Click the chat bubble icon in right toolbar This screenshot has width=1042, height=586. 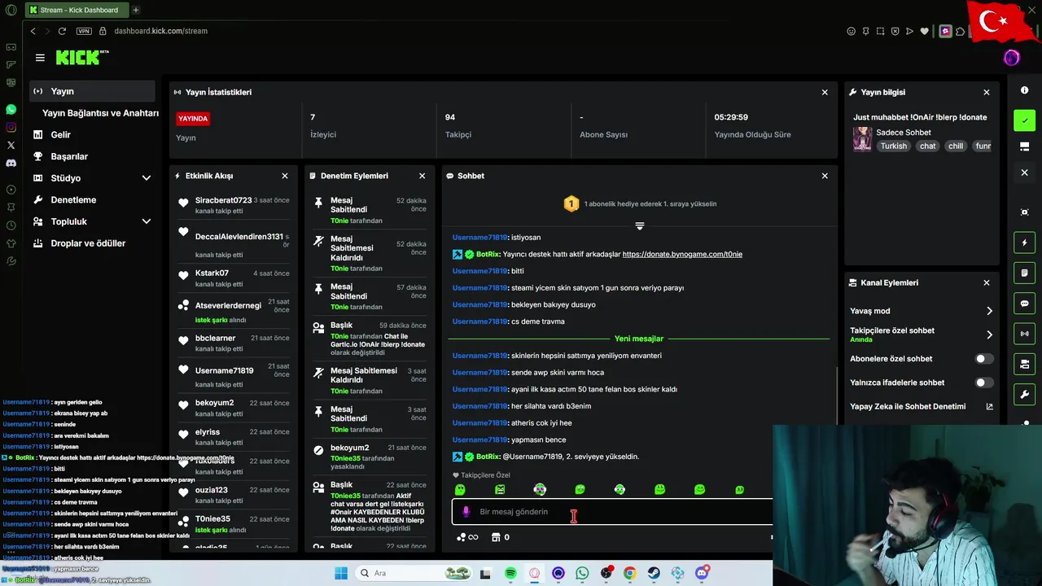point(1024,304)
